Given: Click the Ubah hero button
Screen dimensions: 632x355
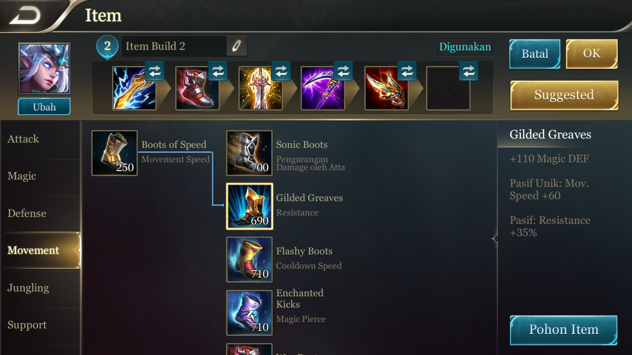Looking at the screenshot, I should pyautogui.click(x=44, y=107).
